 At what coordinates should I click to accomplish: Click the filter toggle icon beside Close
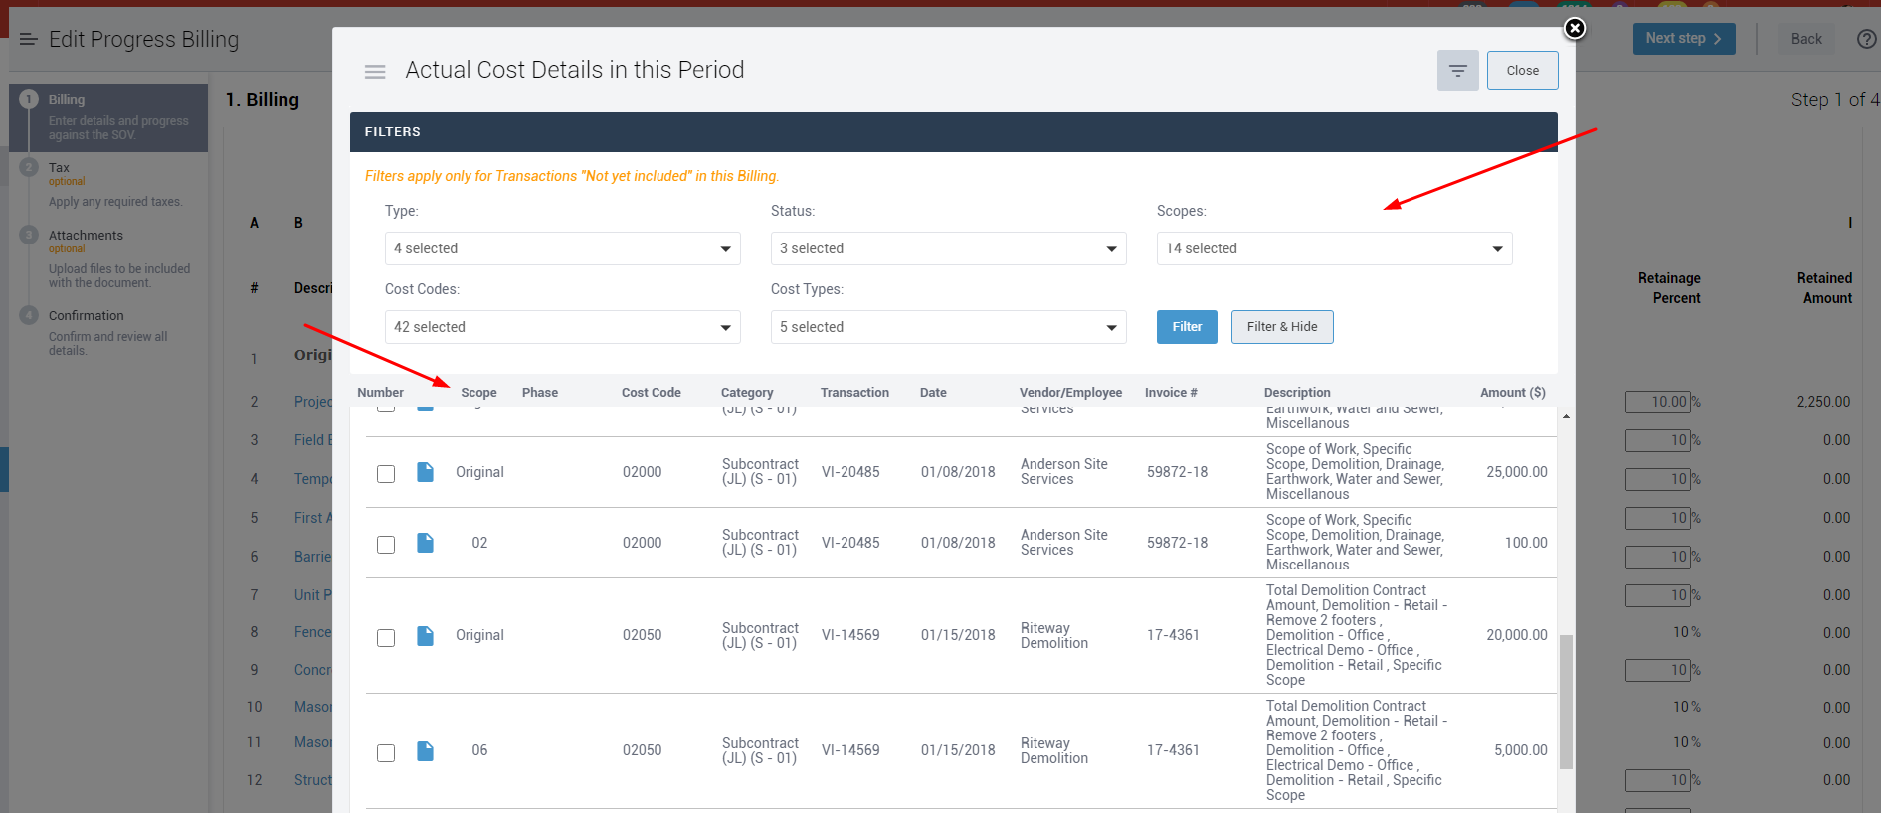[1457, 71]
